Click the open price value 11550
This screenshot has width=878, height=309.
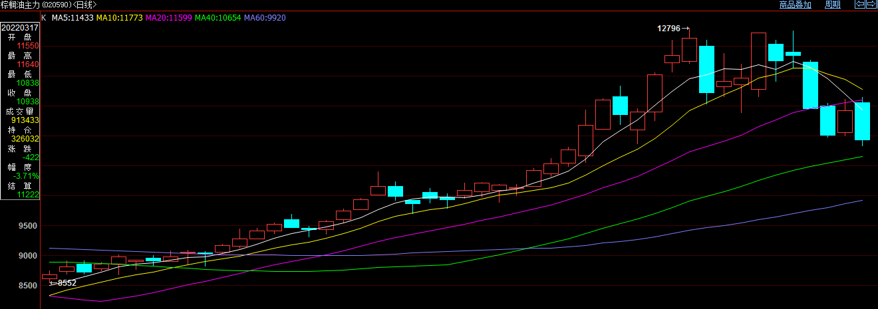click(29, 46)
